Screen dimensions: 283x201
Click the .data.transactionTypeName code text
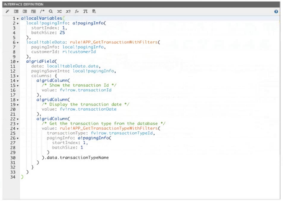coord(75,157)
